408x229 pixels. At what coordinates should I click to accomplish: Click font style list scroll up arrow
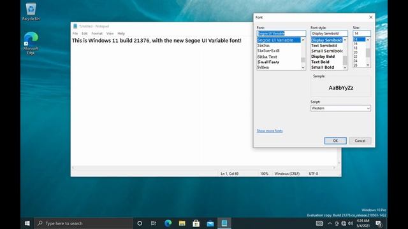point(345,40)
